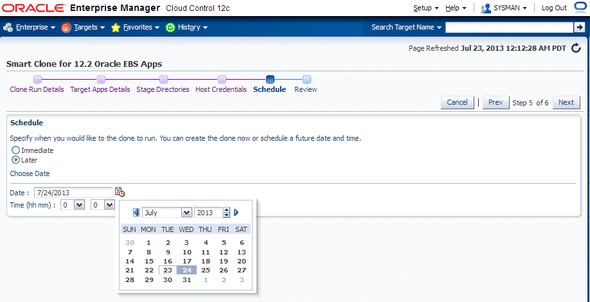
Task: Open the Enterprise menu
Action: [x=35, y=28]
